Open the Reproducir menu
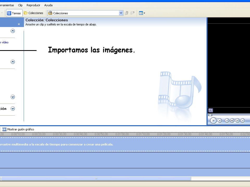This screenshot has width=250, height=187. click(33, 5)
